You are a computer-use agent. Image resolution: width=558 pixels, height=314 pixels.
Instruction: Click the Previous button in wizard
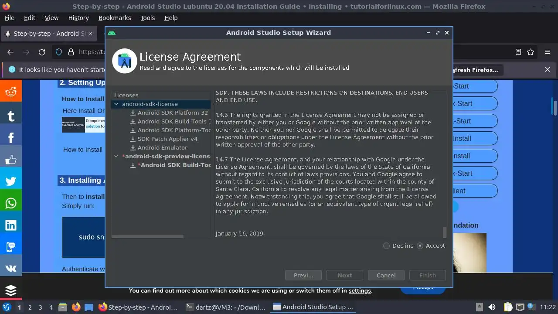(303, 275)
